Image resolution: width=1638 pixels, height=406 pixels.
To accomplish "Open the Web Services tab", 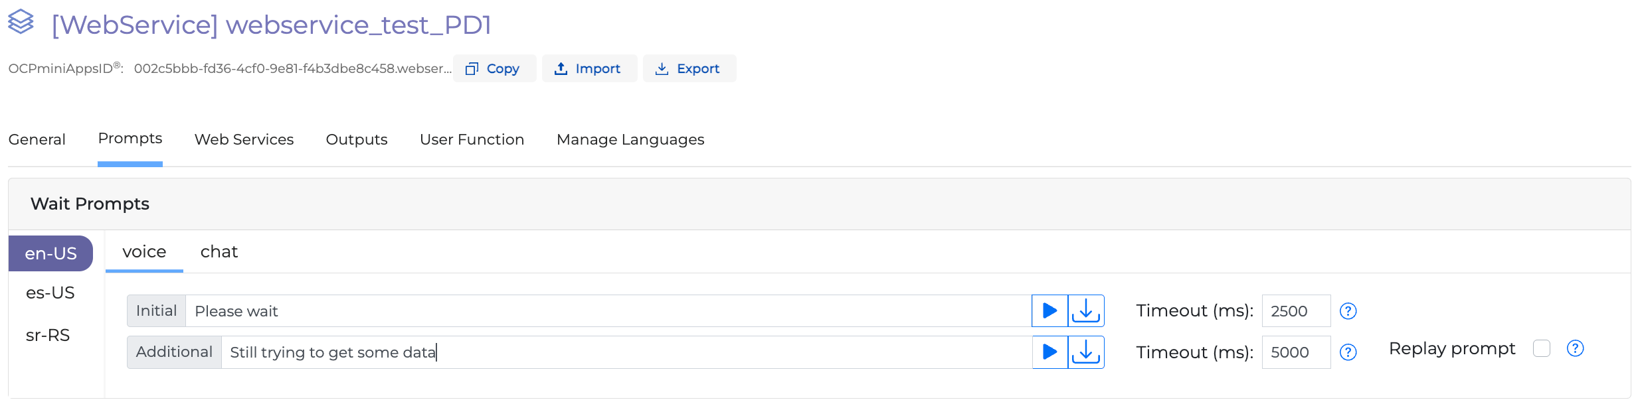I will coord(244,139).
